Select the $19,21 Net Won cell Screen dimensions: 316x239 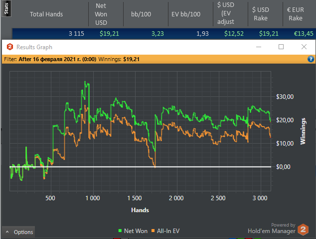[x=110, y=34]
